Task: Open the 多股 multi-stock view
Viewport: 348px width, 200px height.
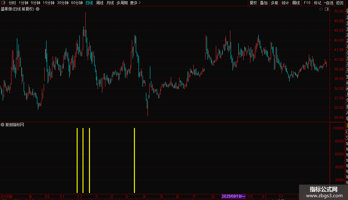Action: pos(274,3)
